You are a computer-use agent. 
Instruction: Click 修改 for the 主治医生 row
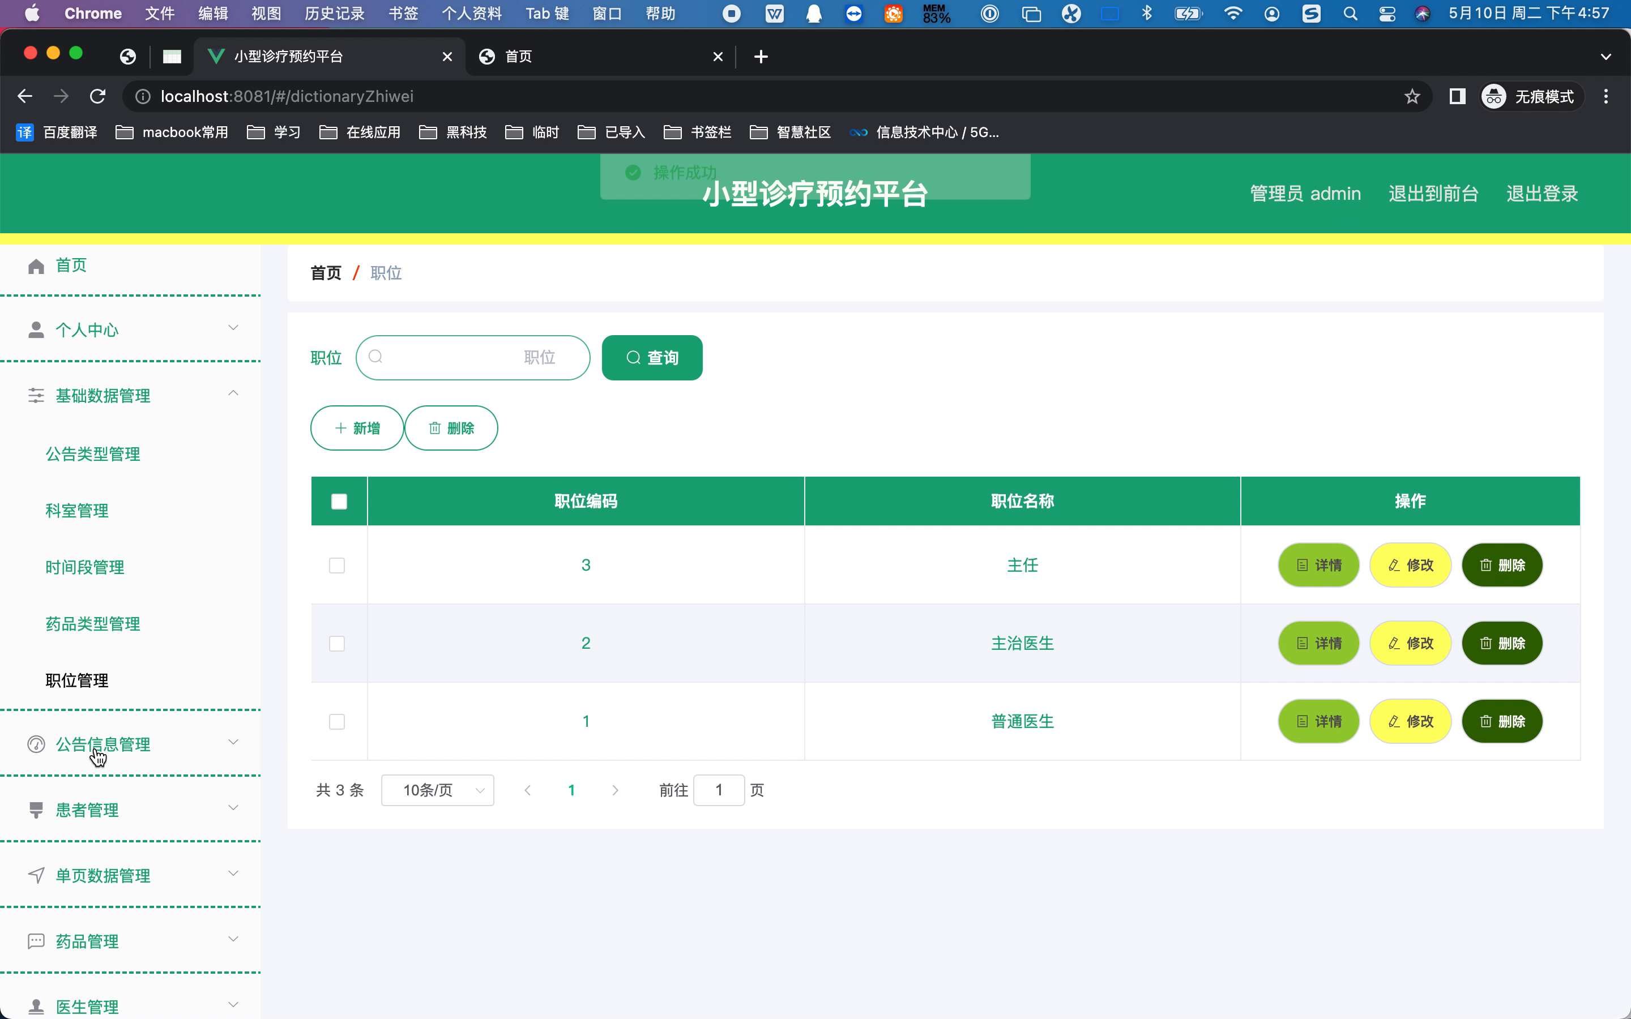click(1411, 644)
